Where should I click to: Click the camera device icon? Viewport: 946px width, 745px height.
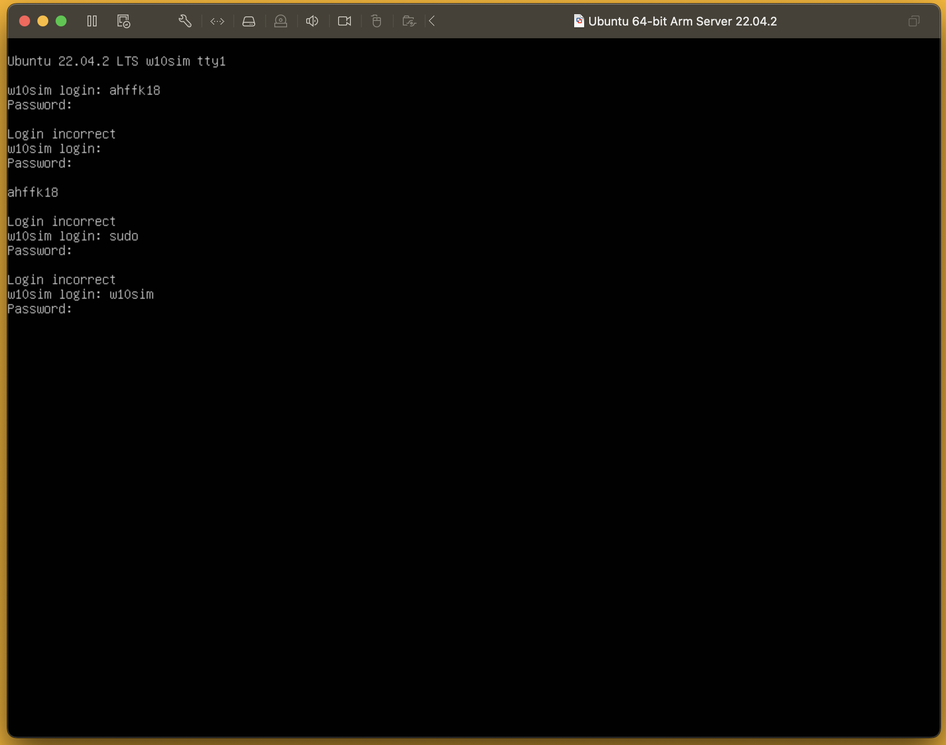(344, 21)
